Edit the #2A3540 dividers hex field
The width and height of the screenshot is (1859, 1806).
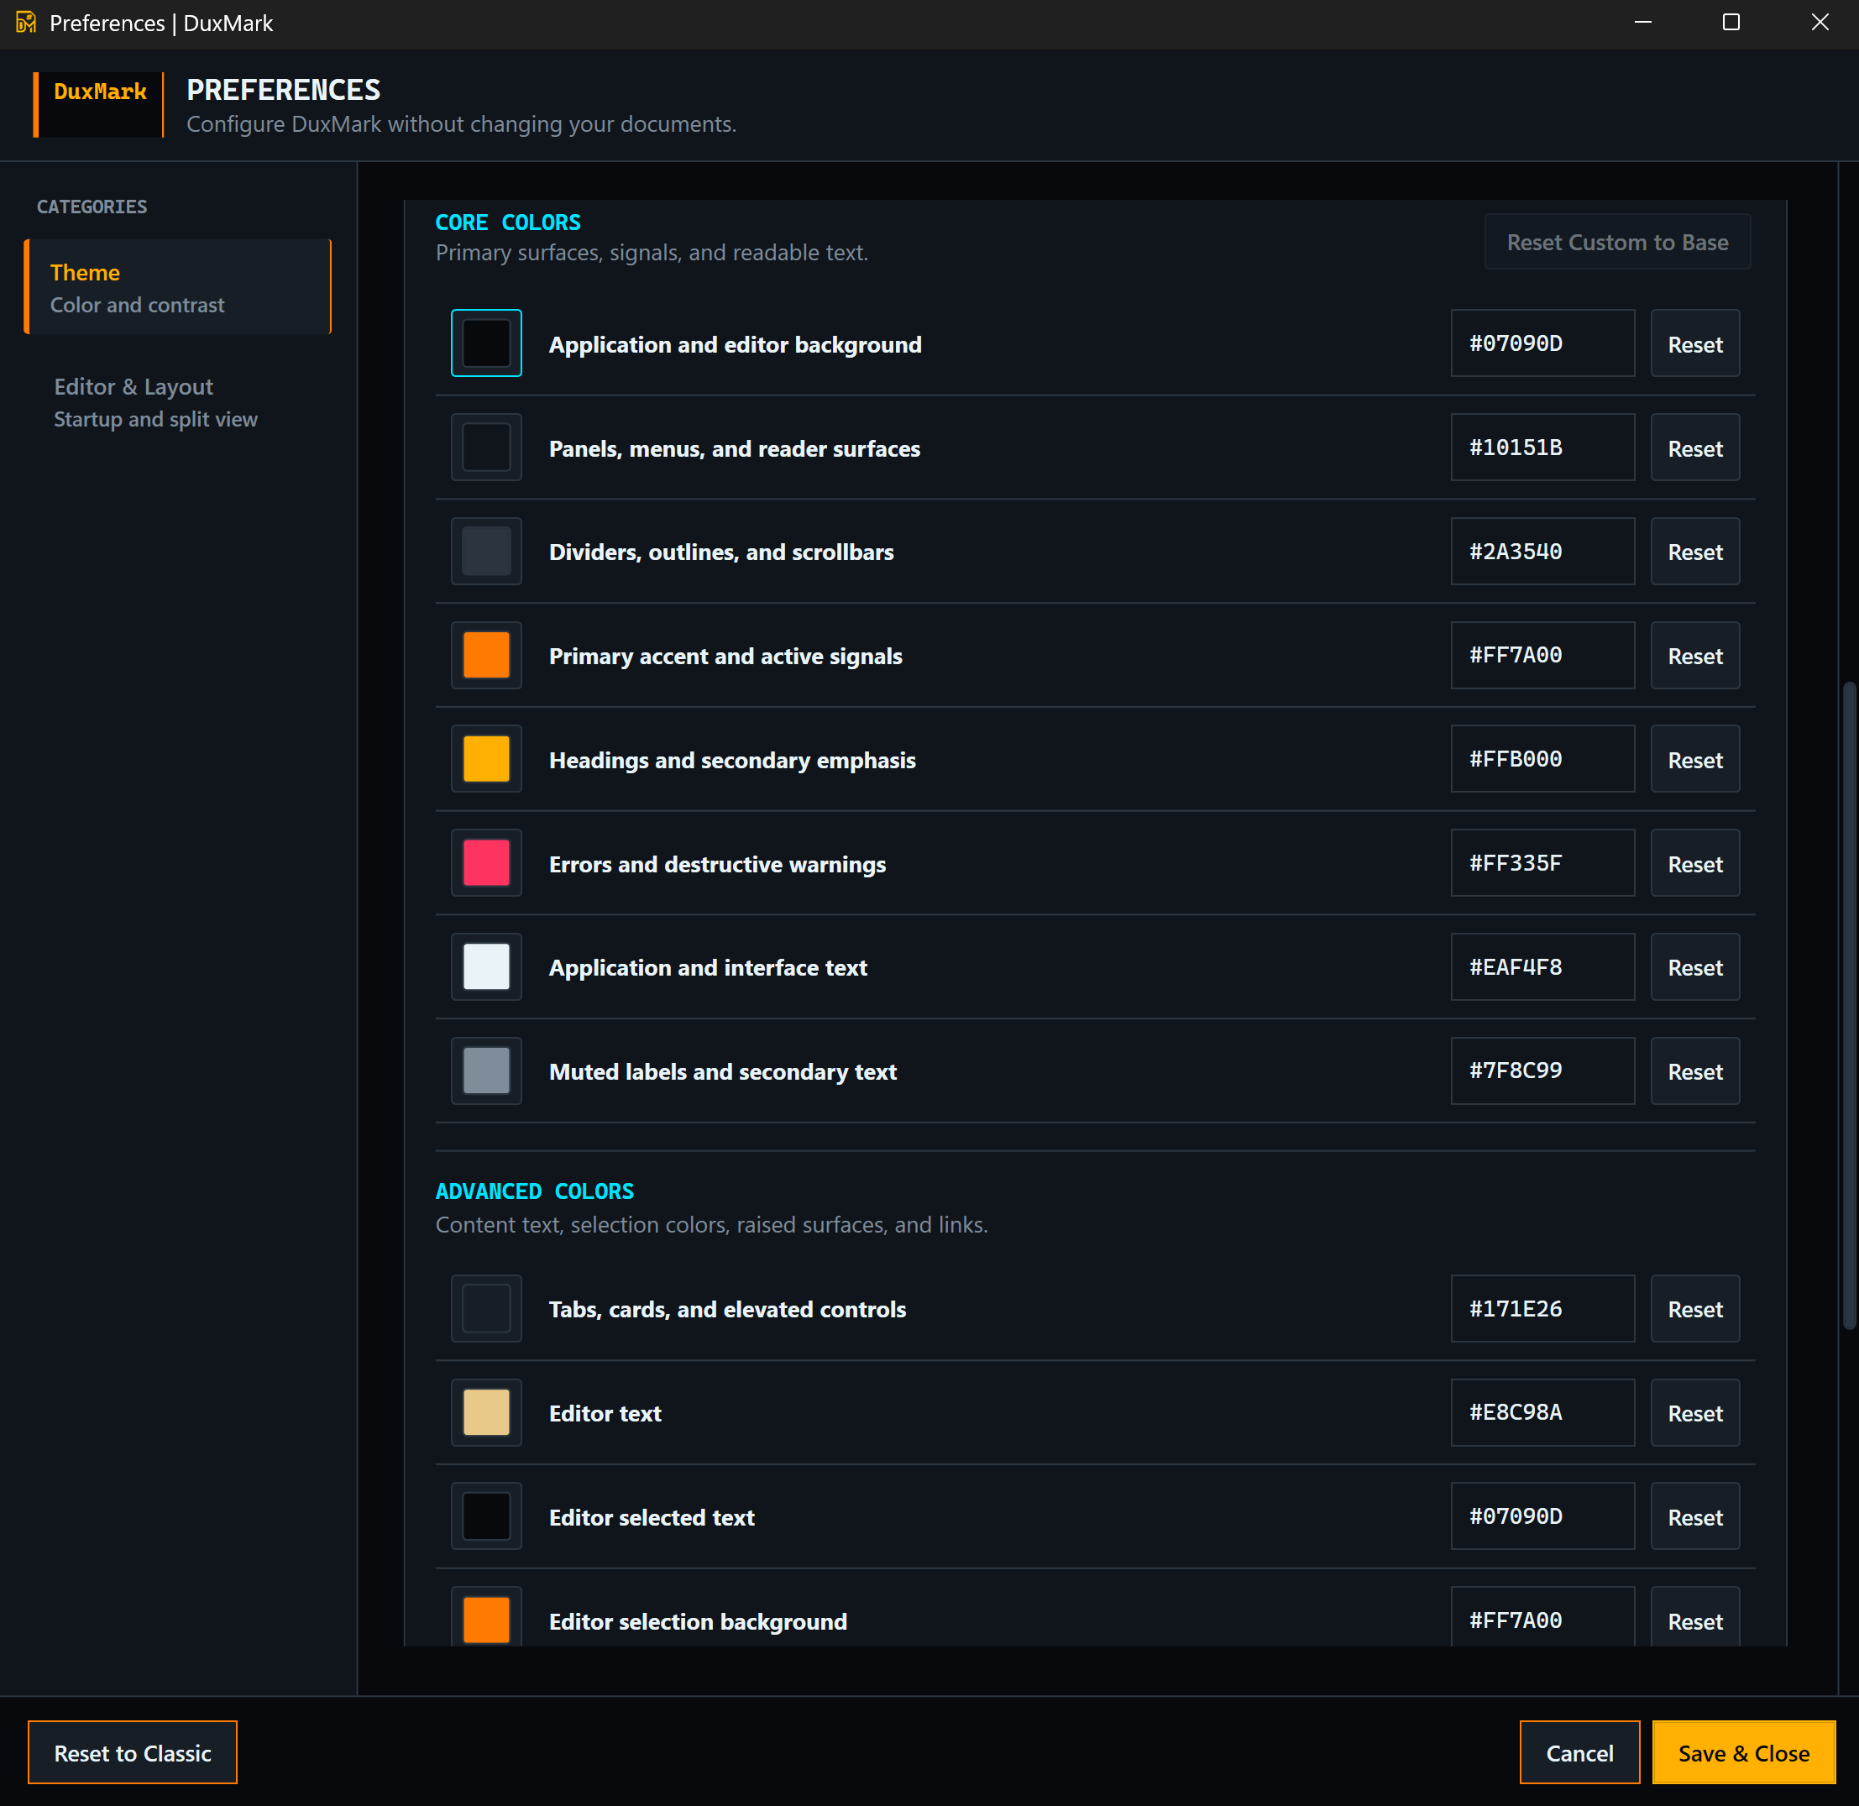coord(1543,551)
